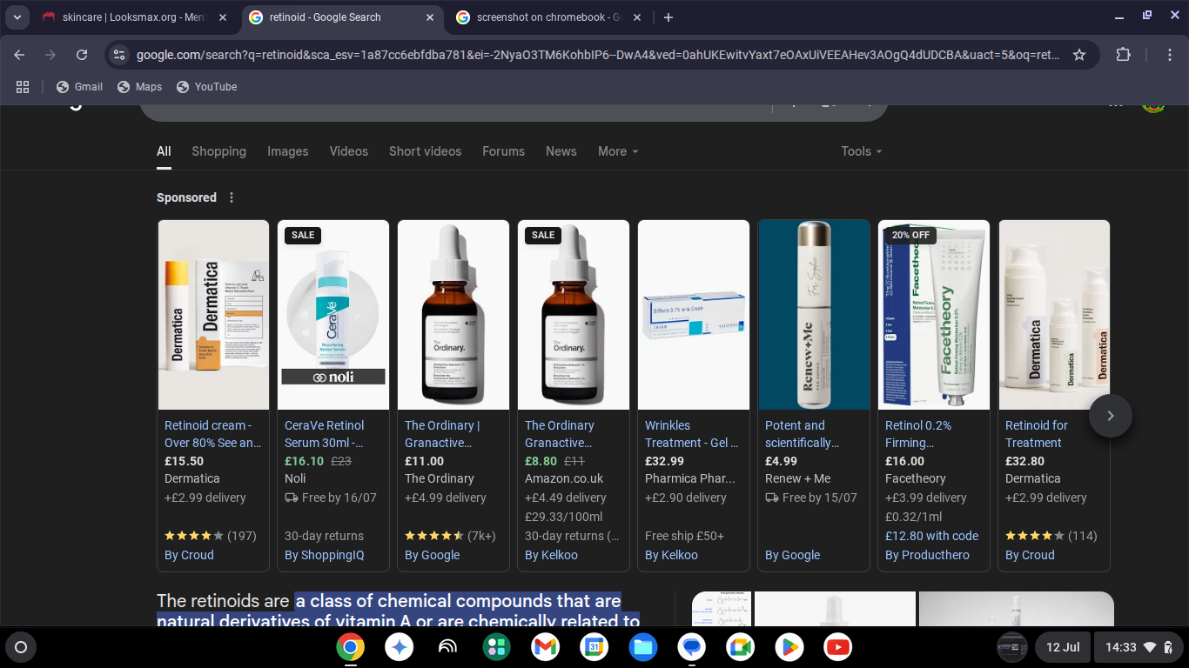Open The Ordinary Granactive £11.00 product link
This screenshot has width=1189, height=668.
(x=442, y=434)
